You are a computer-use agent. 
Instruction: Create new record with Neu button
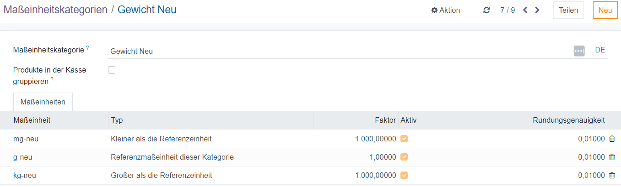coord(605,10)
